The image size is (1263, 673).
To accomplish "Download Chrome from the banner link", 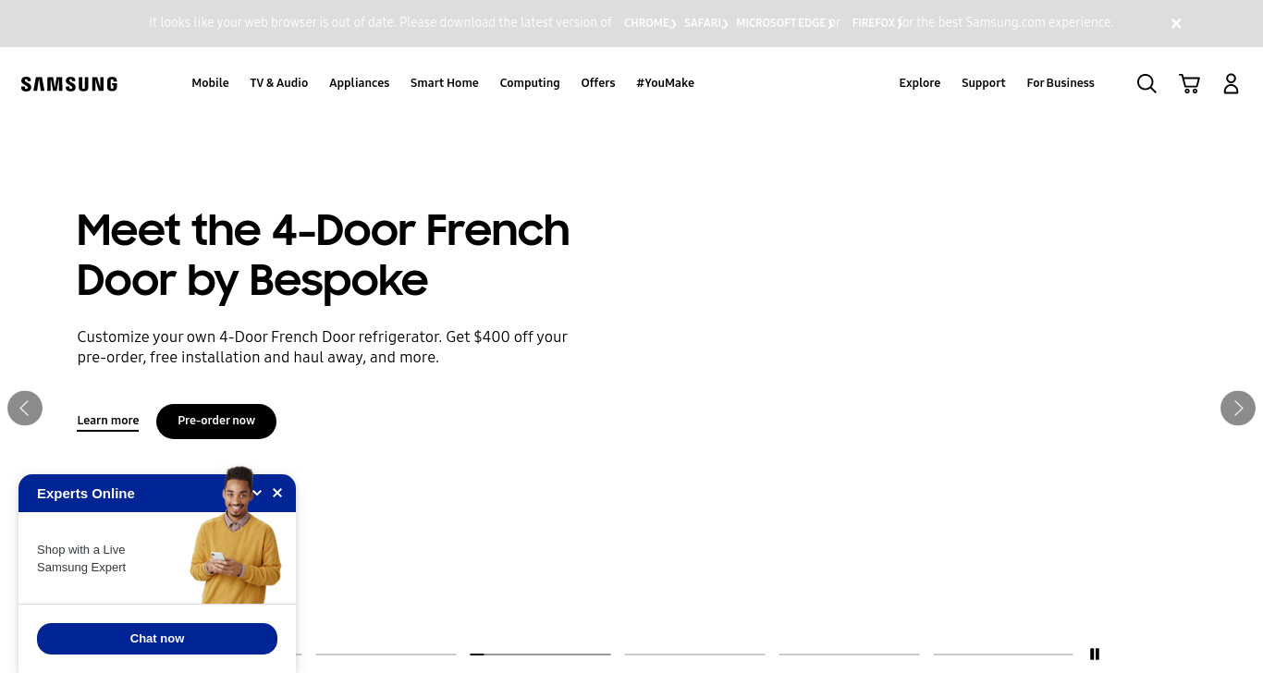I will [x=649, y=23].
